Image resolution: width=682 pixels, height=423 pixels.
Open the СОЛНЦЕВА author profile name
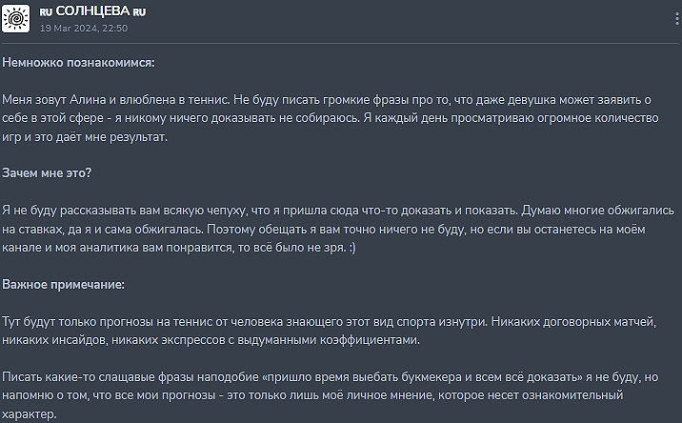[92, 10]
